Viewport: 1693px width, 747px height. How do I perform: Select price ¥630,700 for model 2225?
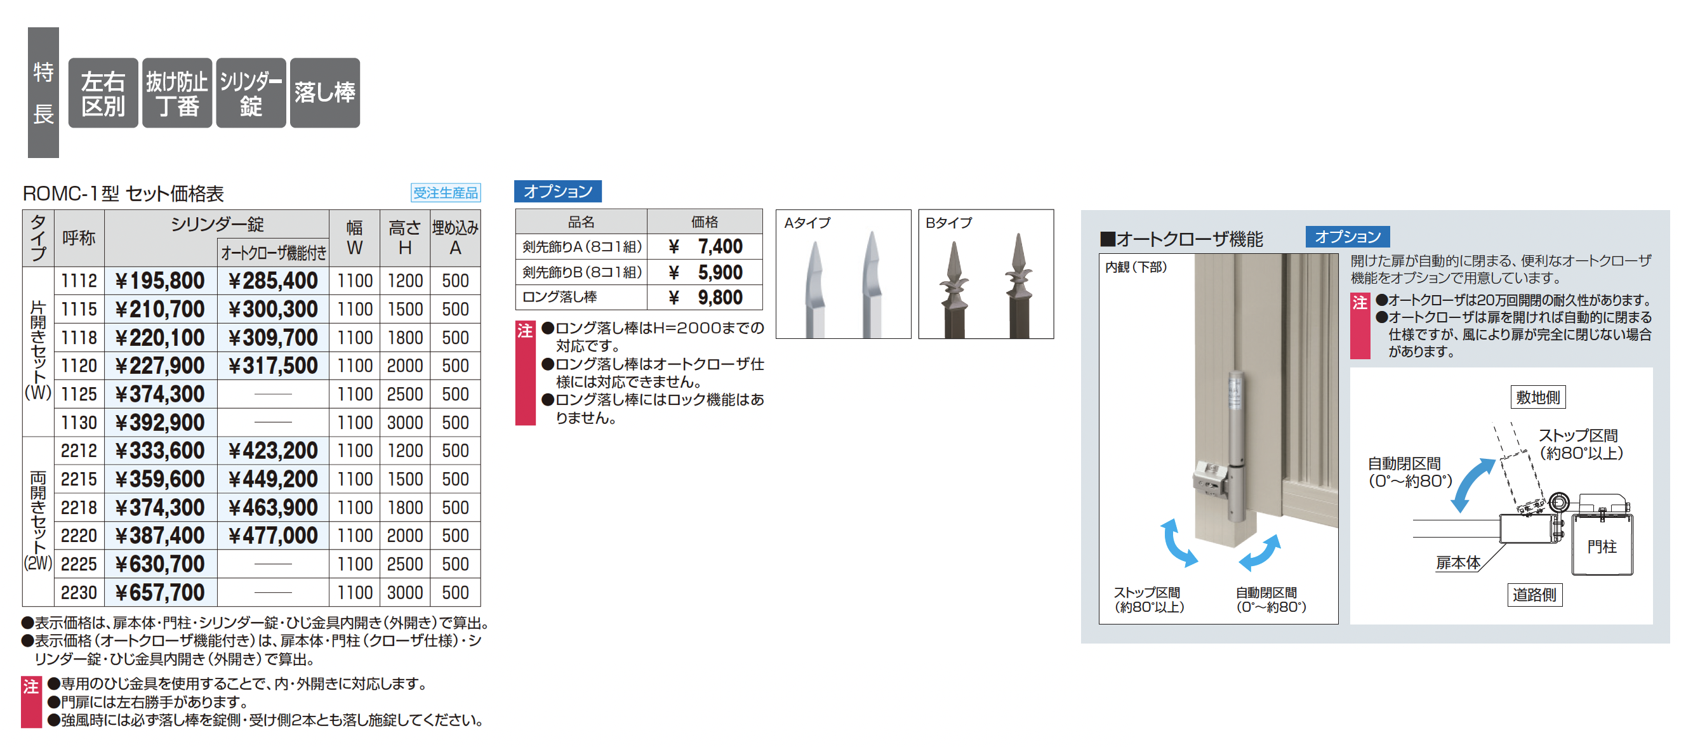(x=161, y=564)
